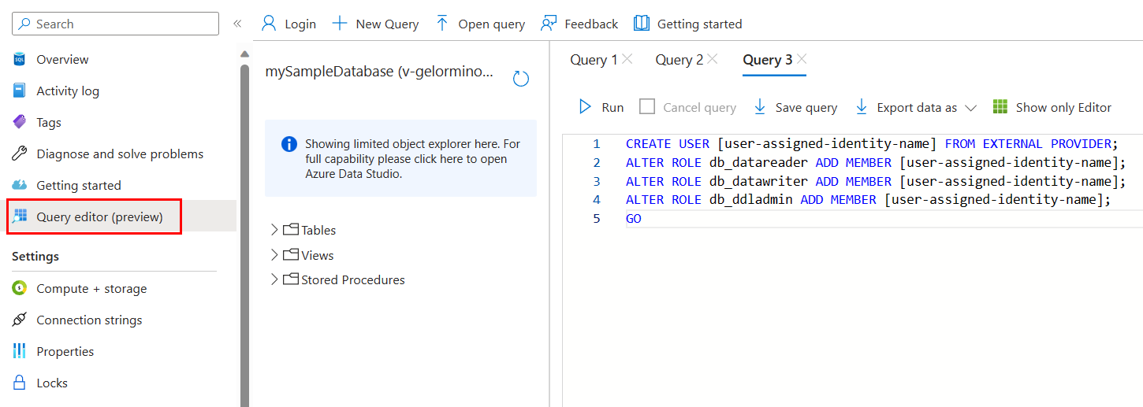Expand the Views folder
Screen dimensions: 1143x407
274,255
